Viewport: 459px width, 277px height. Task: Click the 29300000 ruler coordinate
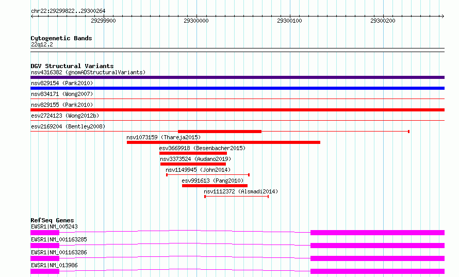pos(196,21)
